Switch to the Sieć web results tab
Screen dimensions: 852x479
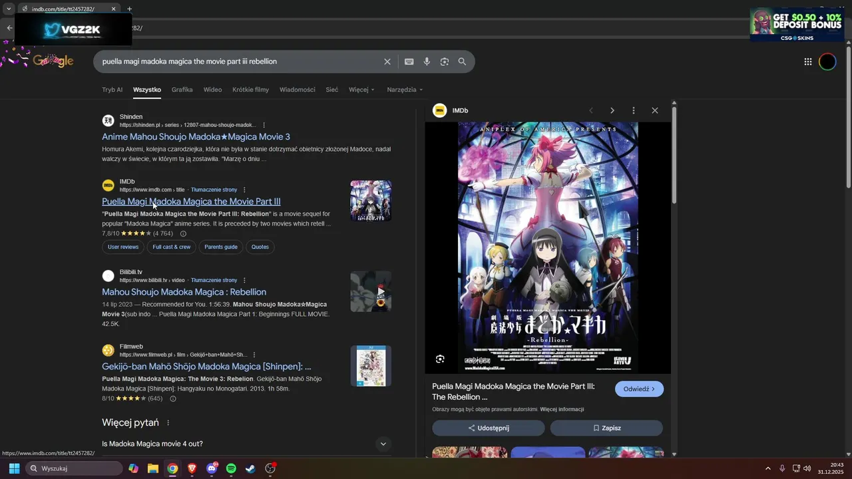click(331, 90)
